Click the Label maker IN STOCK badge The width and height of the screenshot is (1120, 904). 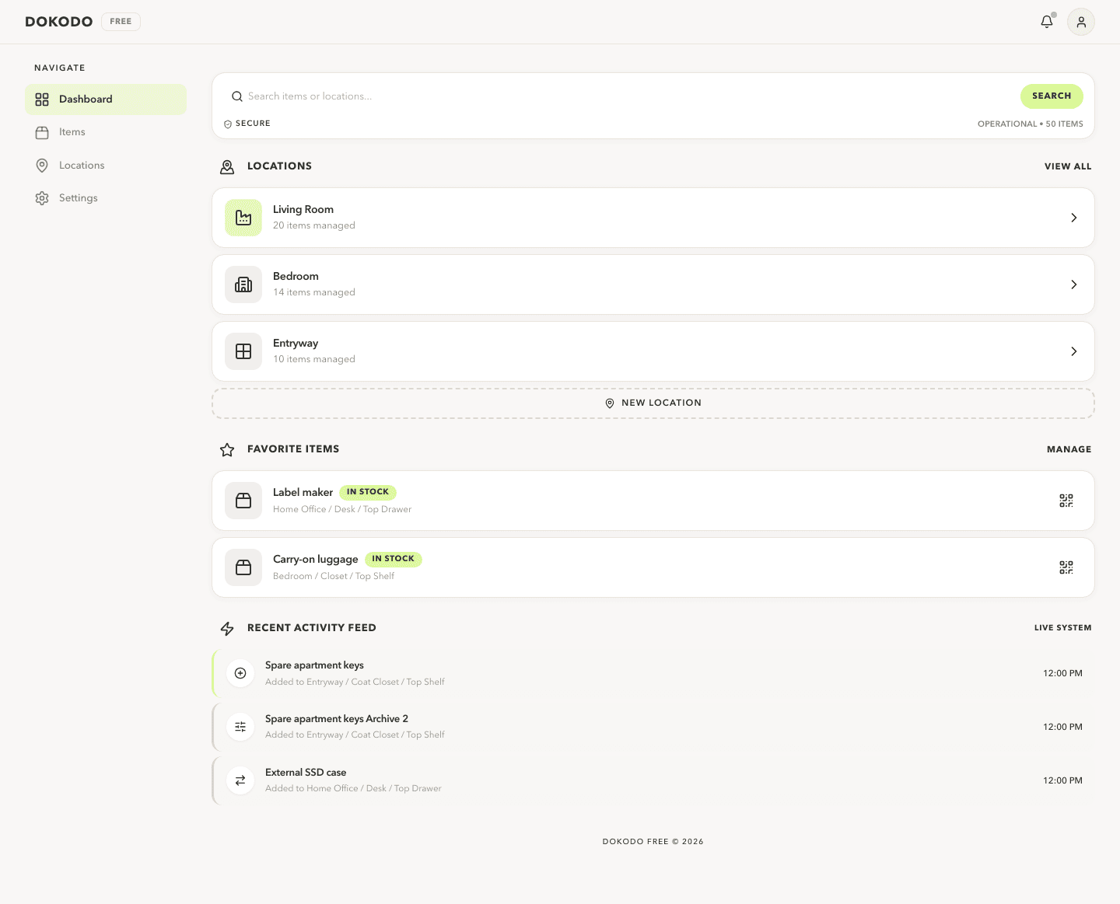click(368, 492)
